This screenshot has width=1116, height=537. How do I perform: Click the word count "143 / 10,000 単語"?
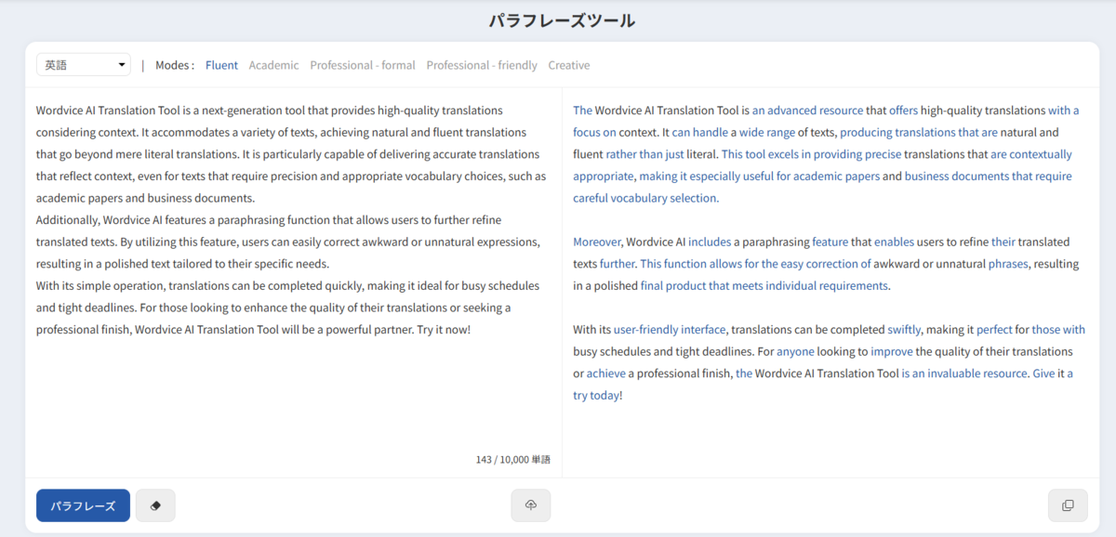512,459
